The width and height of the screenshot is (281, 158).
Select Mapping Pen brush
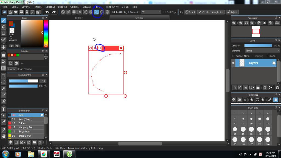[26, 127]
